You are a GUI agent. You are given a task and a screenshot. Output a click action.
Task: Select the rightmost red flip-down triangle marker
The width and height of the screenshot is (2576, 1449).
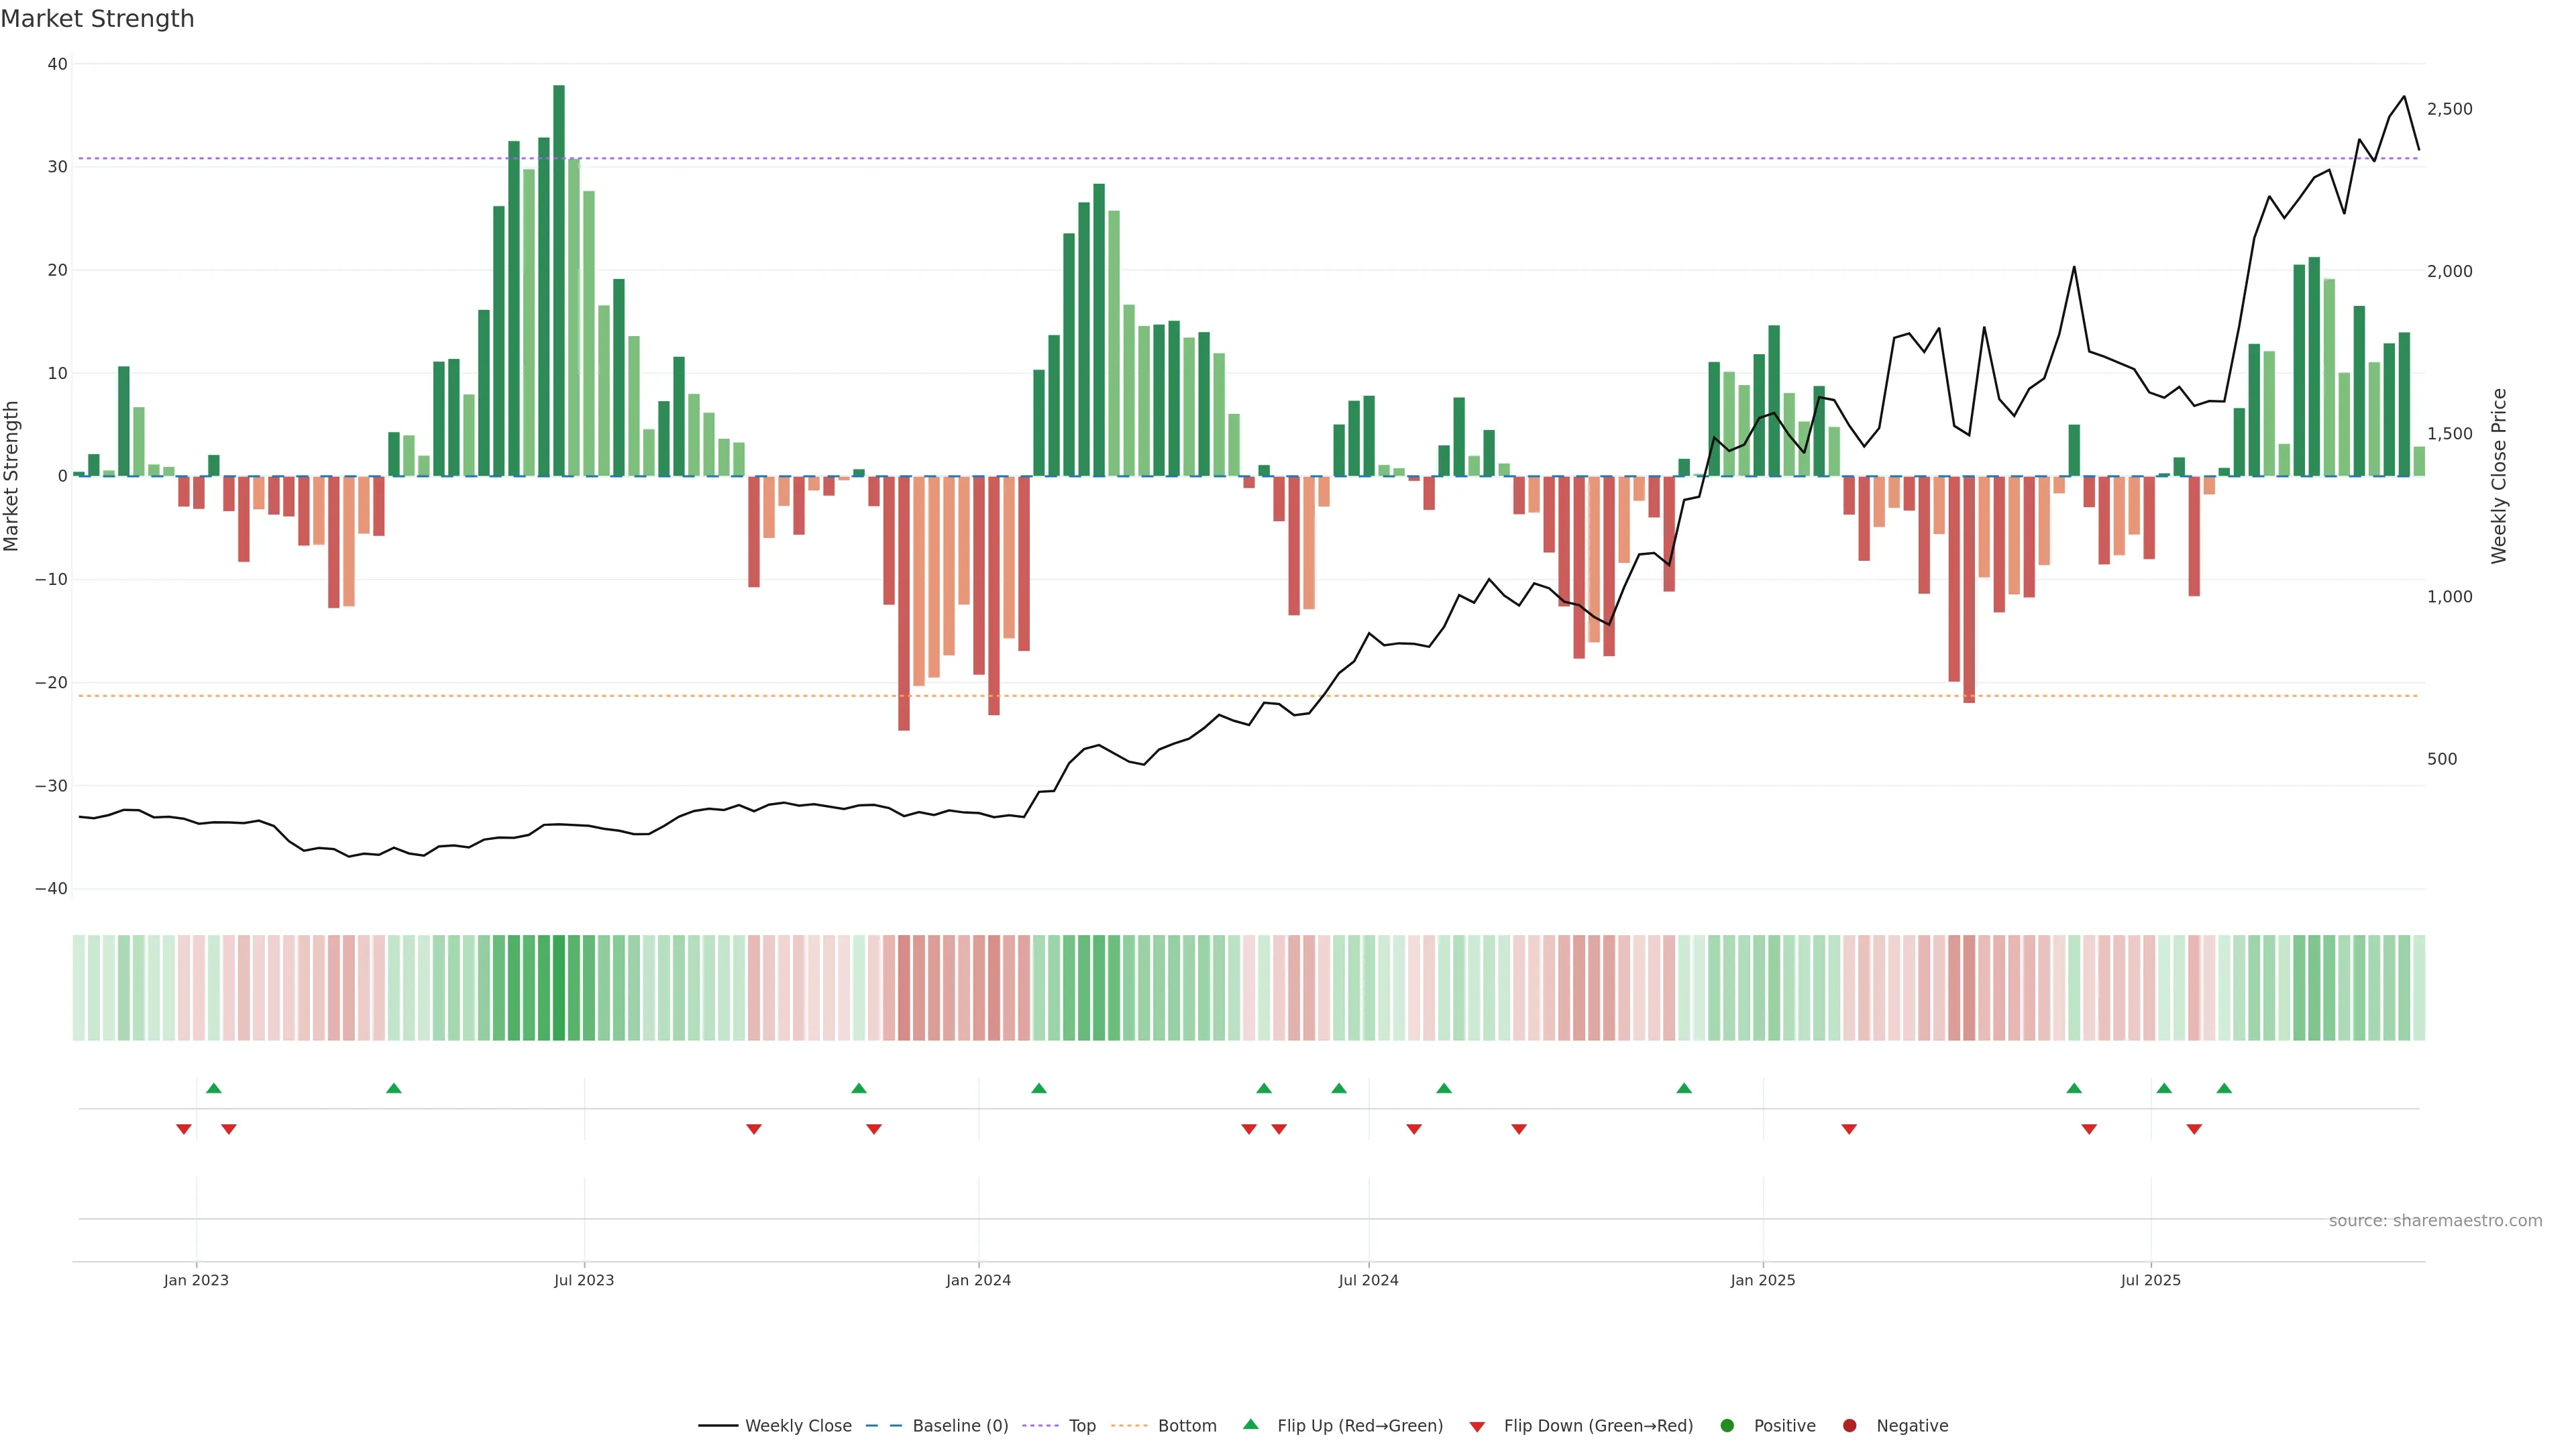click(x=2194, y=1129)
